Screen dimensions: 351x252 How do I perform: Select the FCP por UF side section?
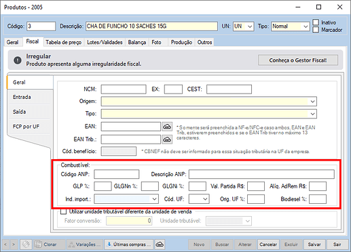click(x=29, y=127)
